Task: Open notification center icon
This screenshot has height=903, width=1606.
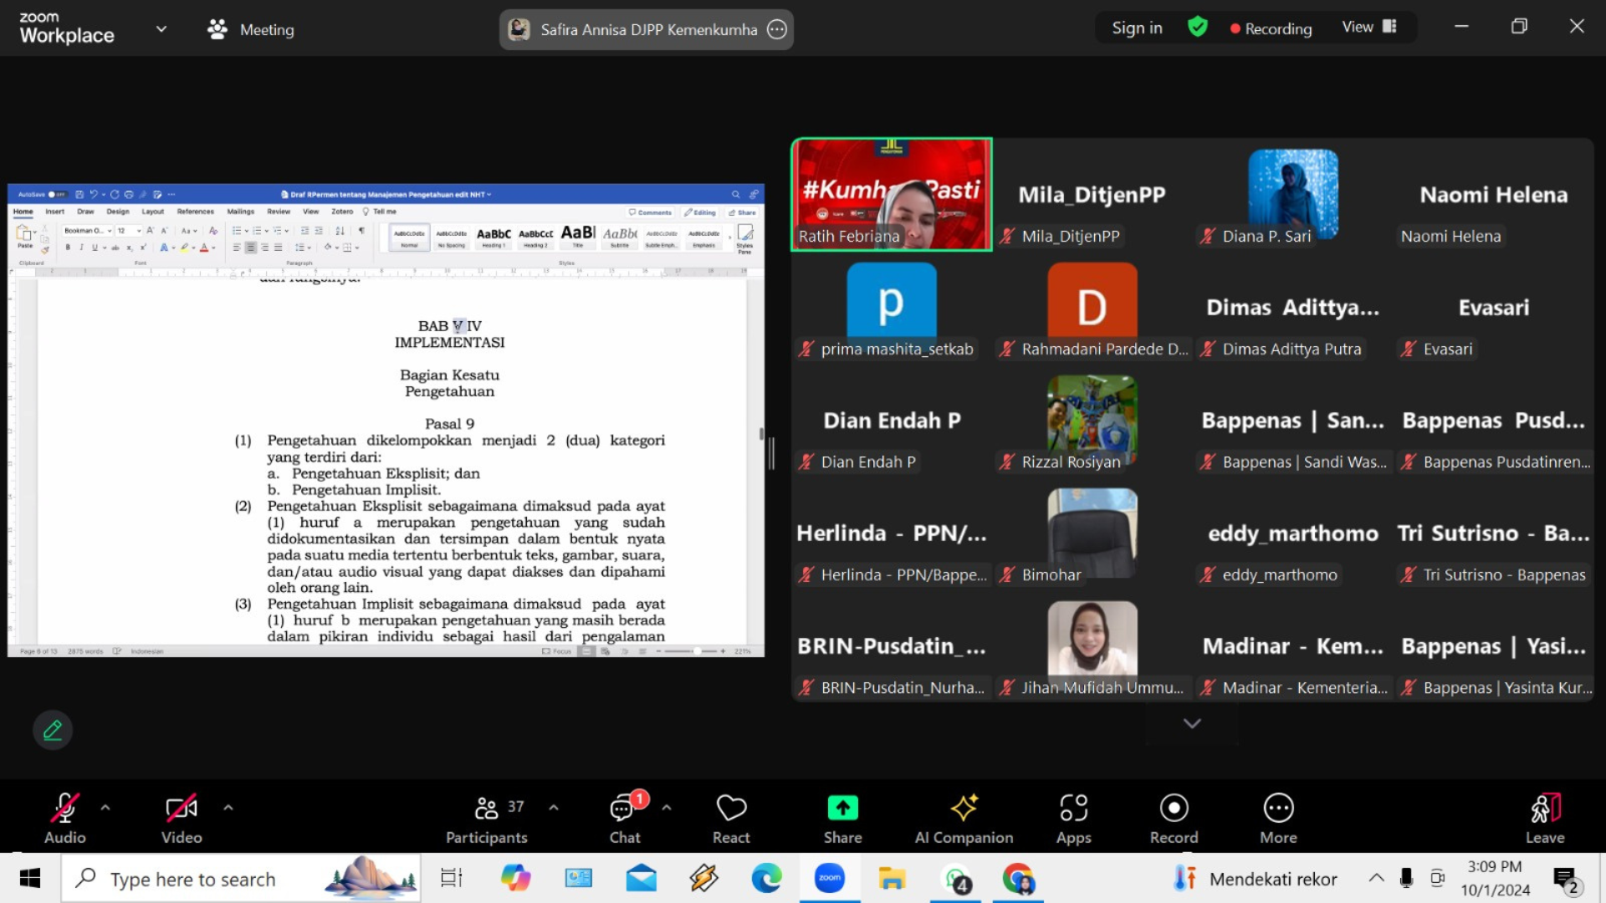Action: (1567, 880)
